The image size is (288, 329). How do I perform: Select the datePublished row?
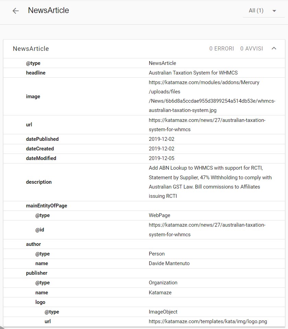[144, 139]
